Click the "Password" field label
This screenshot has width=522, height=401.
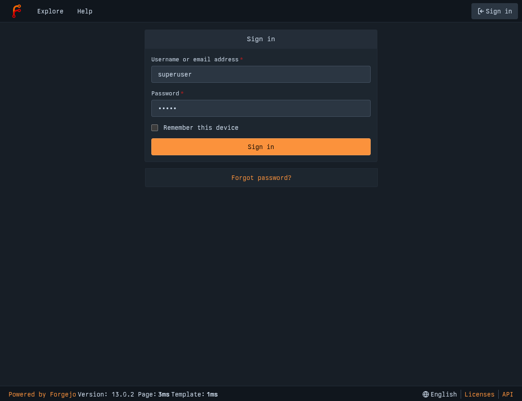coord(165,94)
